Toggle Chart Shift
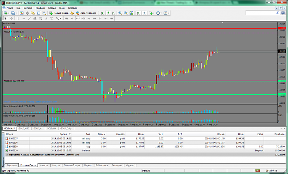 (144, 13)
